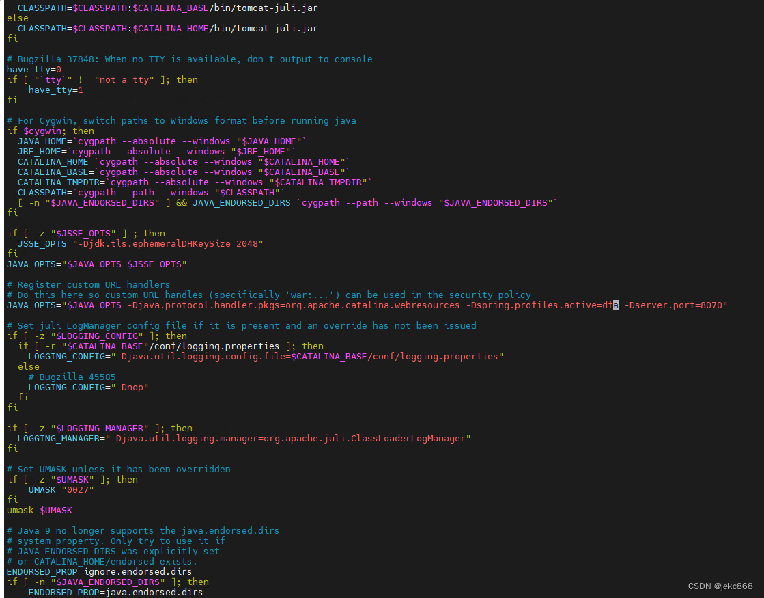
Task: Click the comment 'or CATALINA_HOME/endorsed exists.'
Action: (102, 561)
